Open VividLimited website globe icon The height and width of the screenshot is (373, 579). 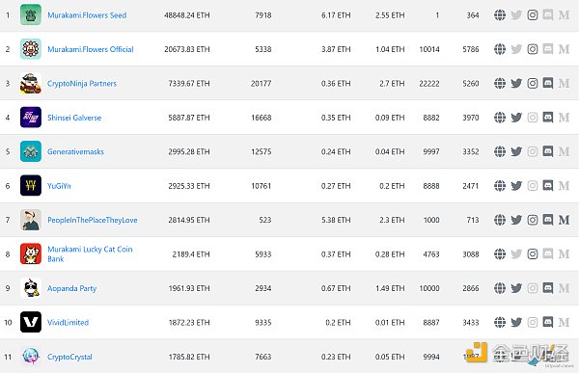500,323
